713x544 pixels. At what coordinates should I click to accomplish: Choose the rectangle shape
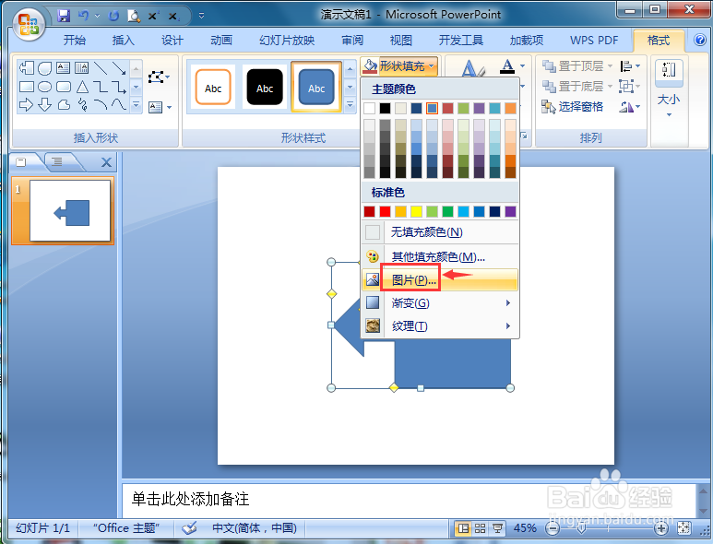point(27,87)
